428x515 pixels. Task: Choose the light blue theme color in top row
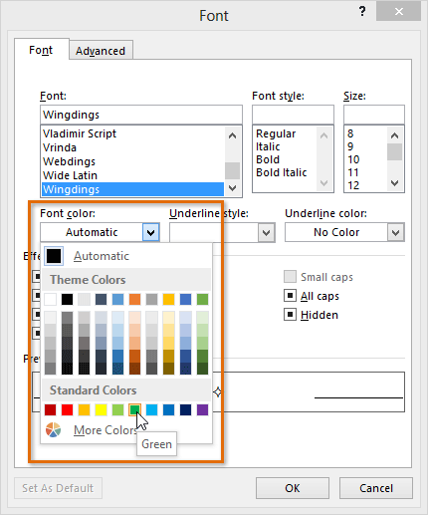pos(117,299)
